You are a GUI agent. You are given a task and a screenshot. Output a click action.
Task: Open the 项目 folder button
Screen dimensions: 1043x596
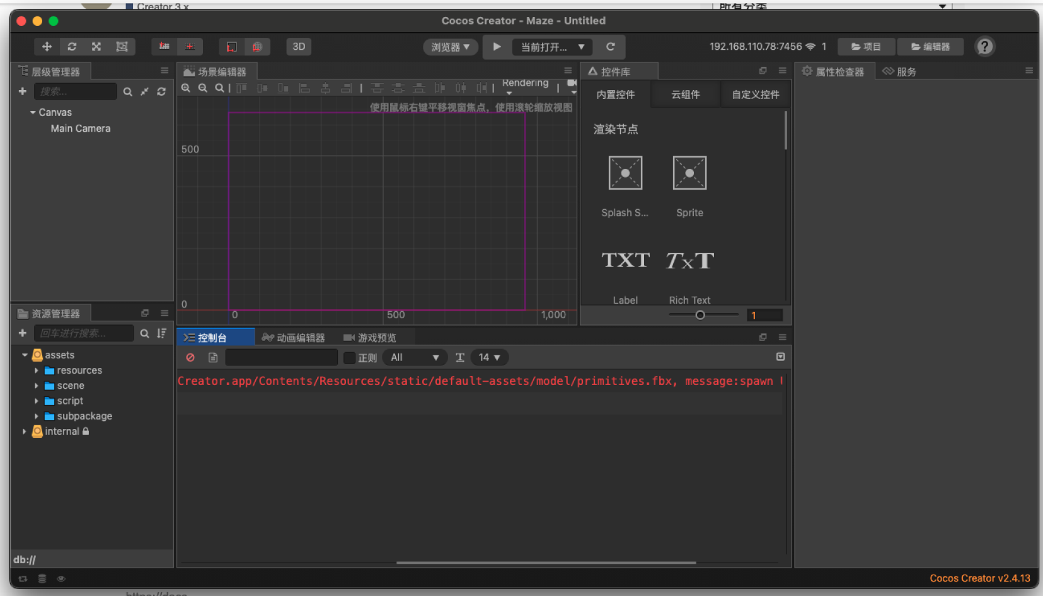(x=867, y=47)
